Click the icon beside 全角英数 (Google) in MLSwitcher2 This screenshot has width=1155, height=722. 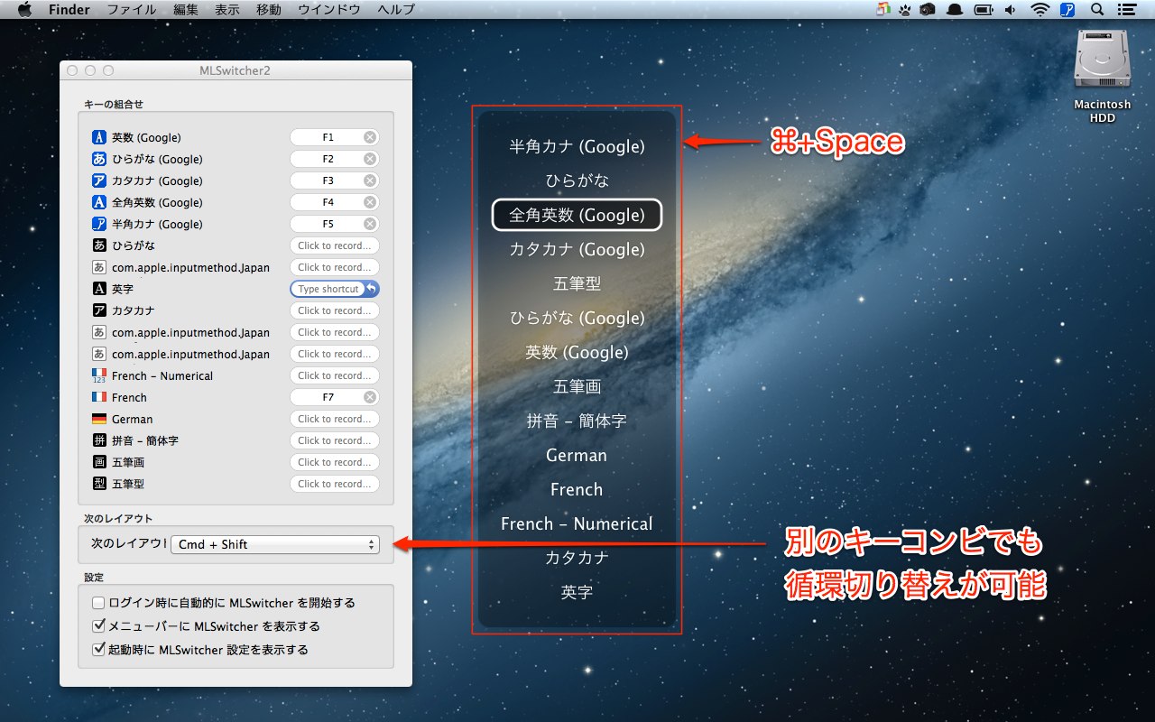click(99, 203)
